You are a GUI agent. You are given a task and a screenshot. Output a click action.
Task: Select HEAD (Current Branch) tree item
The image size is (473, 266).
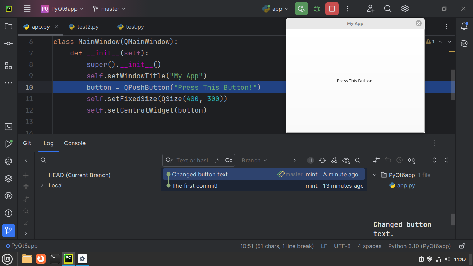coord(79,175)
